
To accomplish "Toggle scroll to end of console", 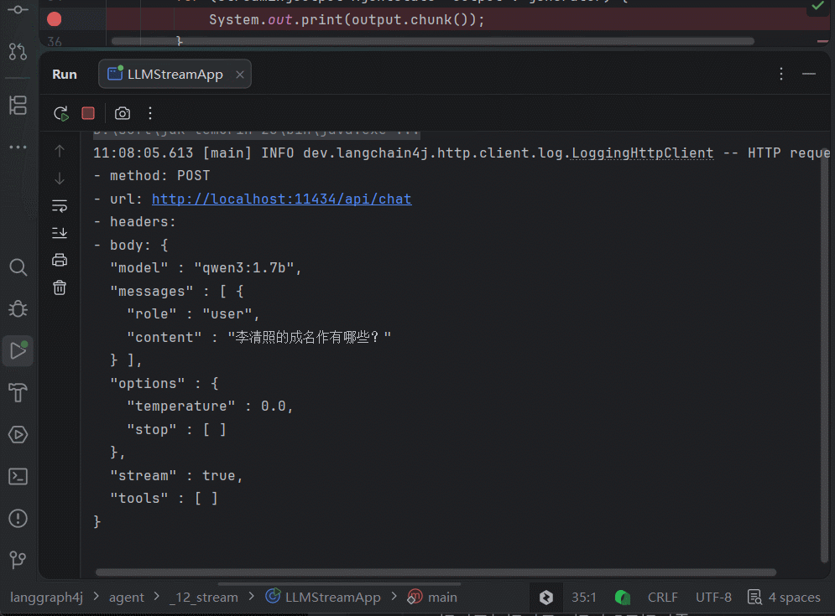I will [x=60, y=232].
